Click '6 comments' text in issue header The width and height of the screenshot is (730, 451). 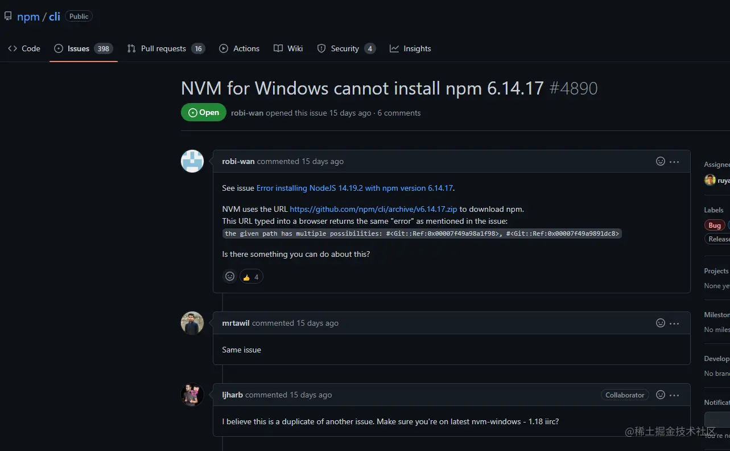coord(399,113)
